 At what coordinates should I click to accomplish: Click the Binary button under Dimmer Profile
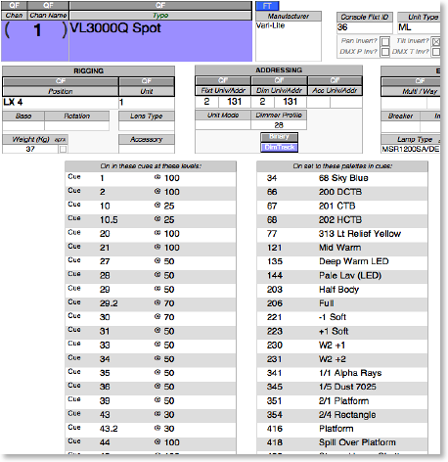pos(280,137)
